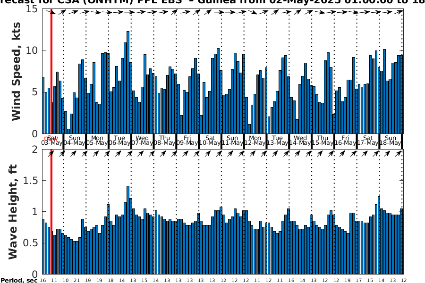Select the Thu 15-May date label

(x=323, y=140)
